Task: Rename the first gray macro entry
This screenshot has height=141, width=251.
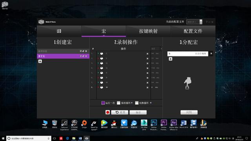Action: [x=84, y=51]
